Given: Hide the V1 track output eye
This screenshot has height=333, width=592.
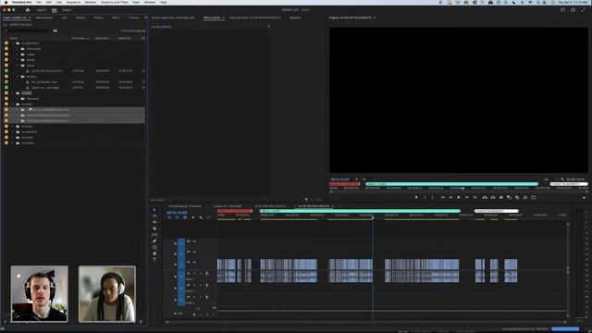Looking at the screenshot, I should click(194, 262).
